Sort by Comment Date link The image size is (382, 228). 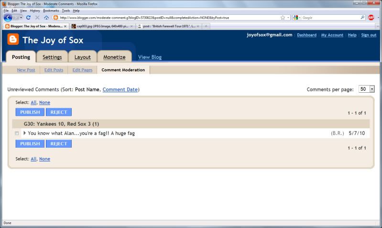click(120, 89)
